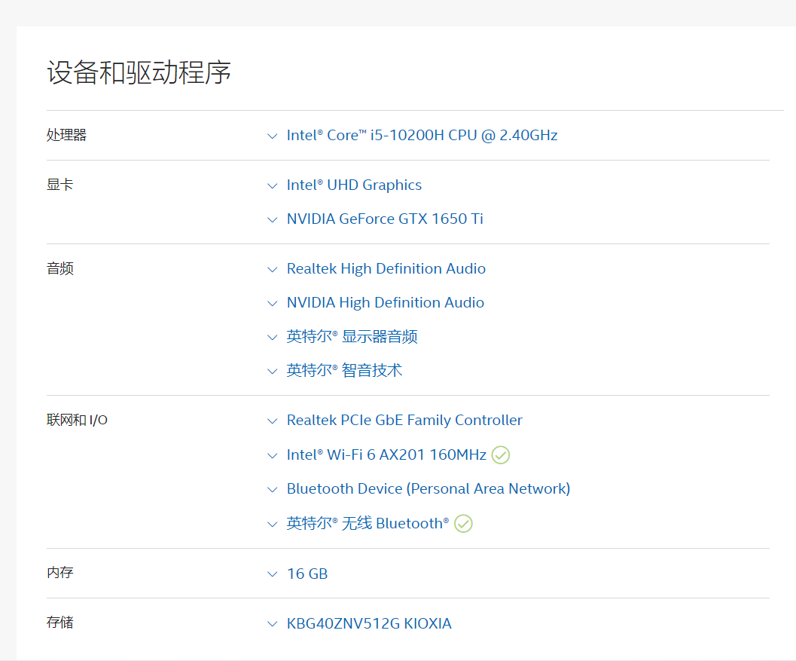Expand the Intel Core i5-10200H CPU entry
This screenshot has height=661, width=796.
coord(272,136)
